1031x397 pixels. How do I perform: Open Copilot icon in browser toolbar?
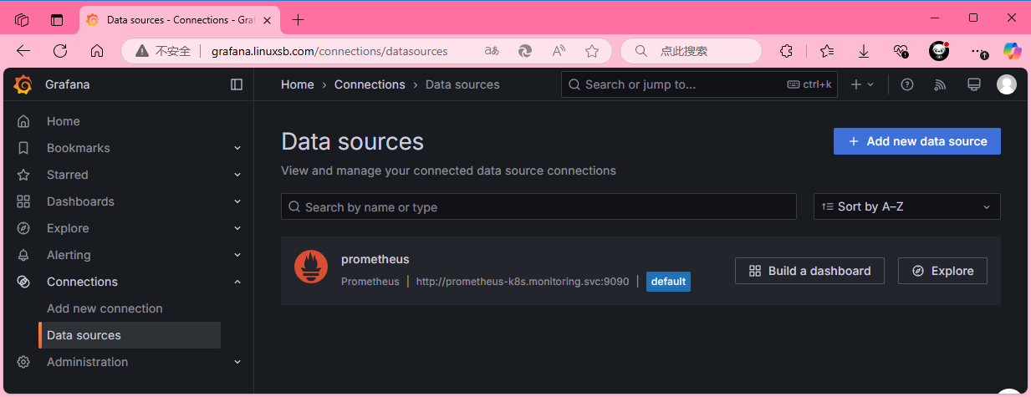(x=1013, y=51)
